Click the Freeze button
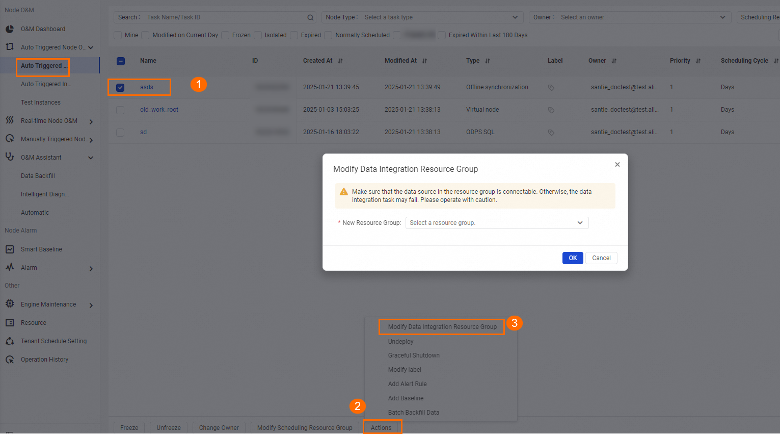 pos(129,428)
